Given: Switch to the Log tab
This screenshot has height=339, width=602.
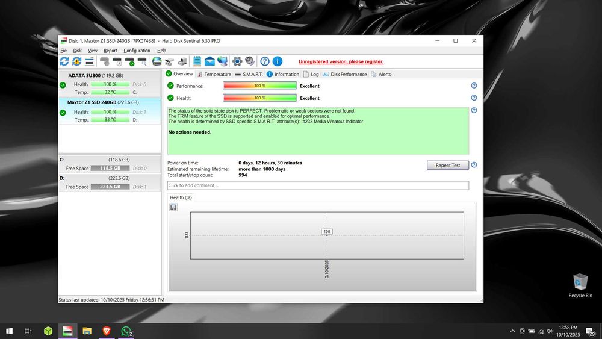Looking at the screenshot, I should tap(311, 74).
